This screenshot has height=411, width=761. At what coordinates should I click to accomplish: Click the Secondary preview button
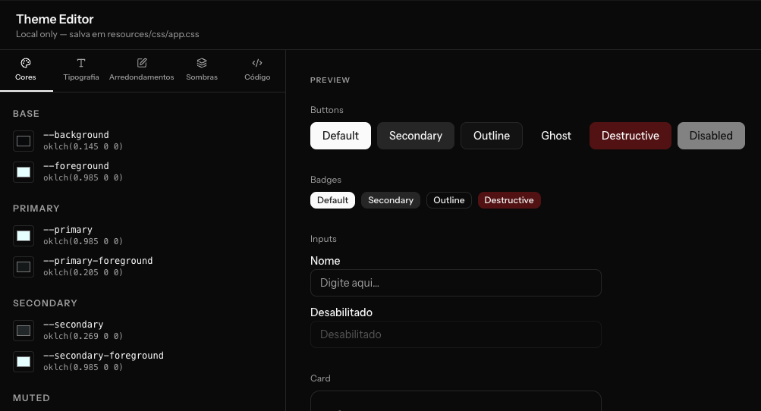(x=416, y=136)
